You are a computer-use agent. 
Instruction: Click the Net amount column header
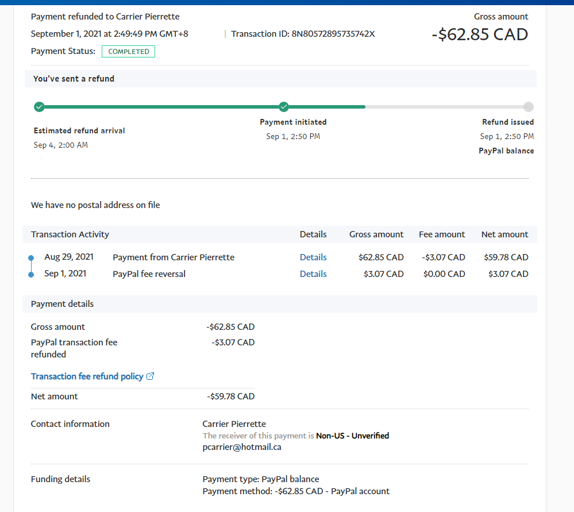[504, 234]
